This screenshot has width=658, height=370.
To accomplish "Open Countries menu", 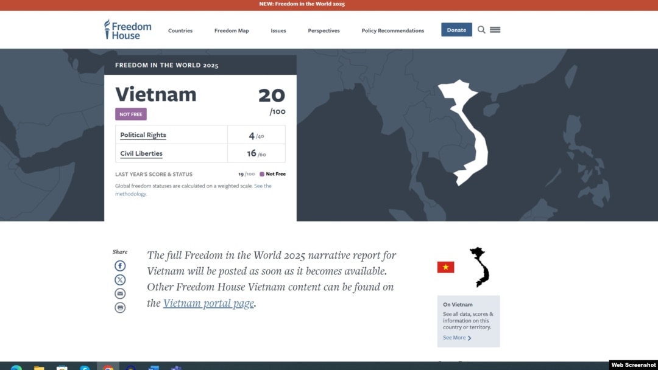I will click(180, 30).
